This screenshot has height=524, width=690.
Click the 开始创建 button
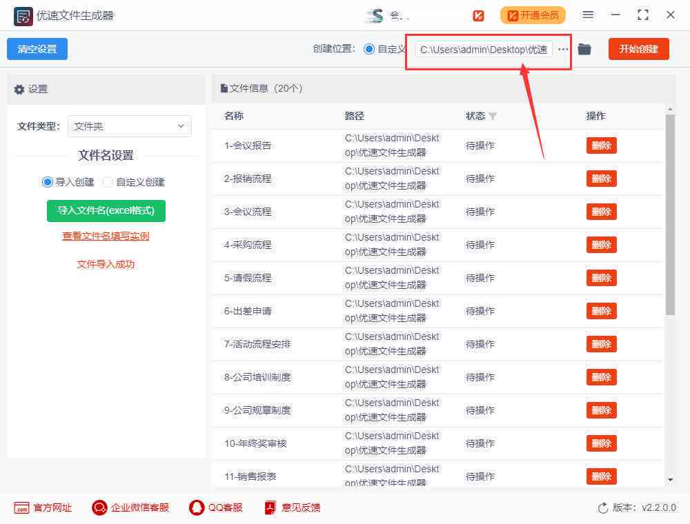click(x=638, y=49)
